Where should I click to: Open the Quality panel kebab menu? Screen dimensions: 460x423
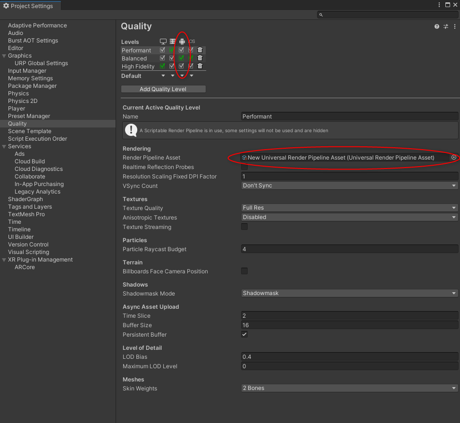click(455, 26)
